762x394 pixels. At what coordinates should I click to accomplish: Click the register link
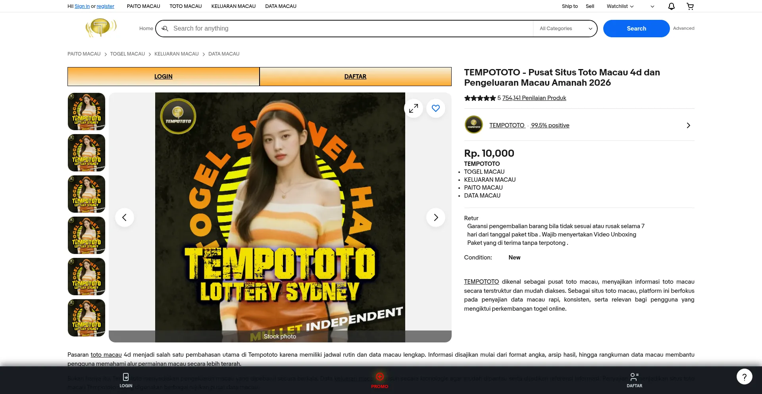pyautogui.click(x=105, y=6)
